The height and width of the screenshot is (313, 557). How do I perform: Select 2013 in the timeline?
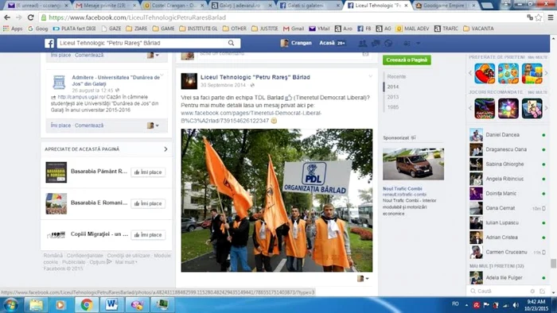(x=393, y=97)
